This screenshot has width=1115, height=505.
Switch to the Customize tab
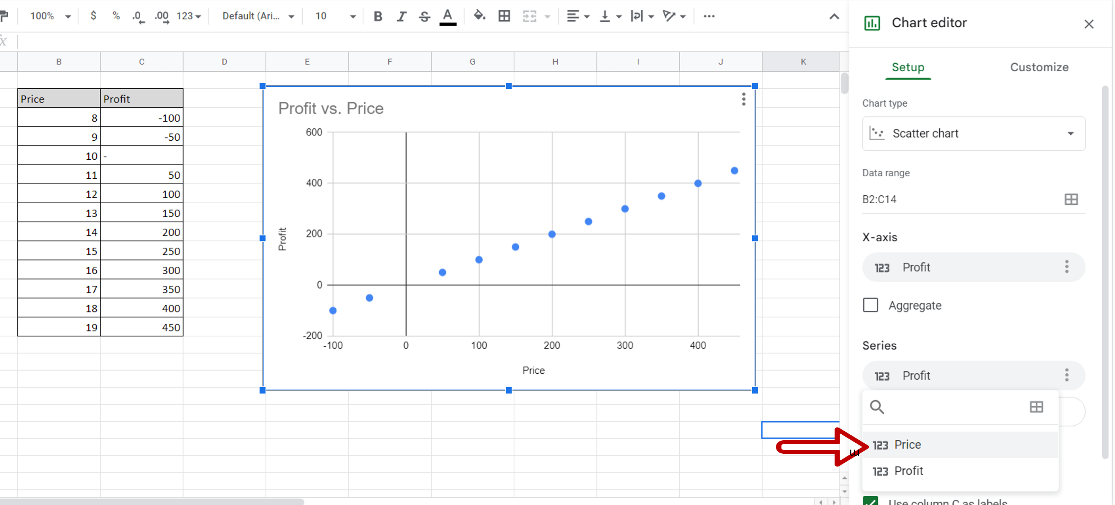pyautogui.click(x=1039, y=67)
